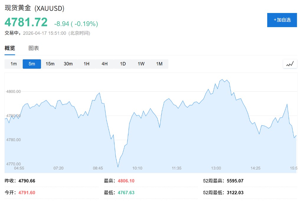Click the 13:00 time axis label
Screen dimensions: 302x207
point(216,168)
